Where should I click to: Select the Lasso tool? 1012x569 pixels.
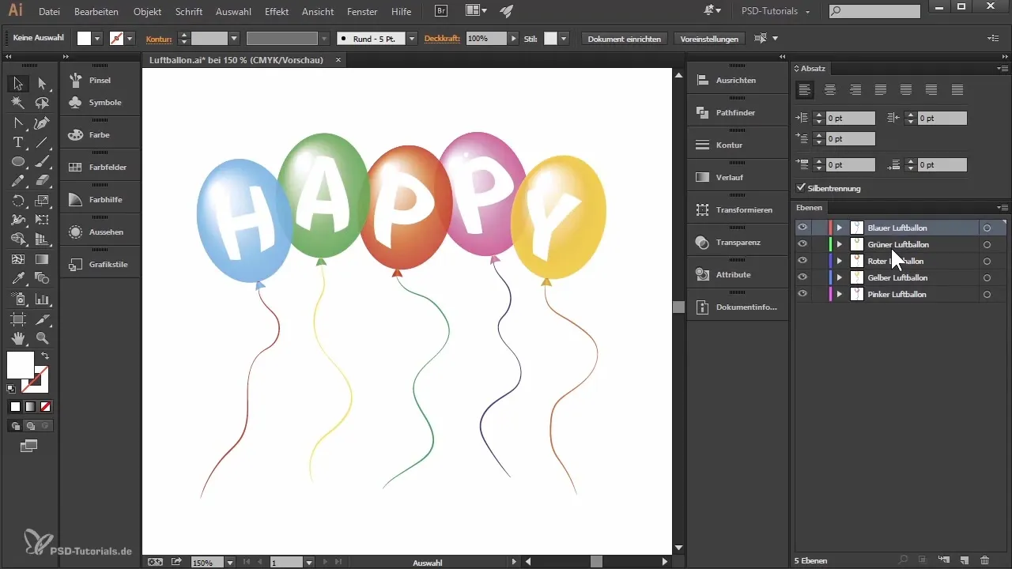point(42,103)
